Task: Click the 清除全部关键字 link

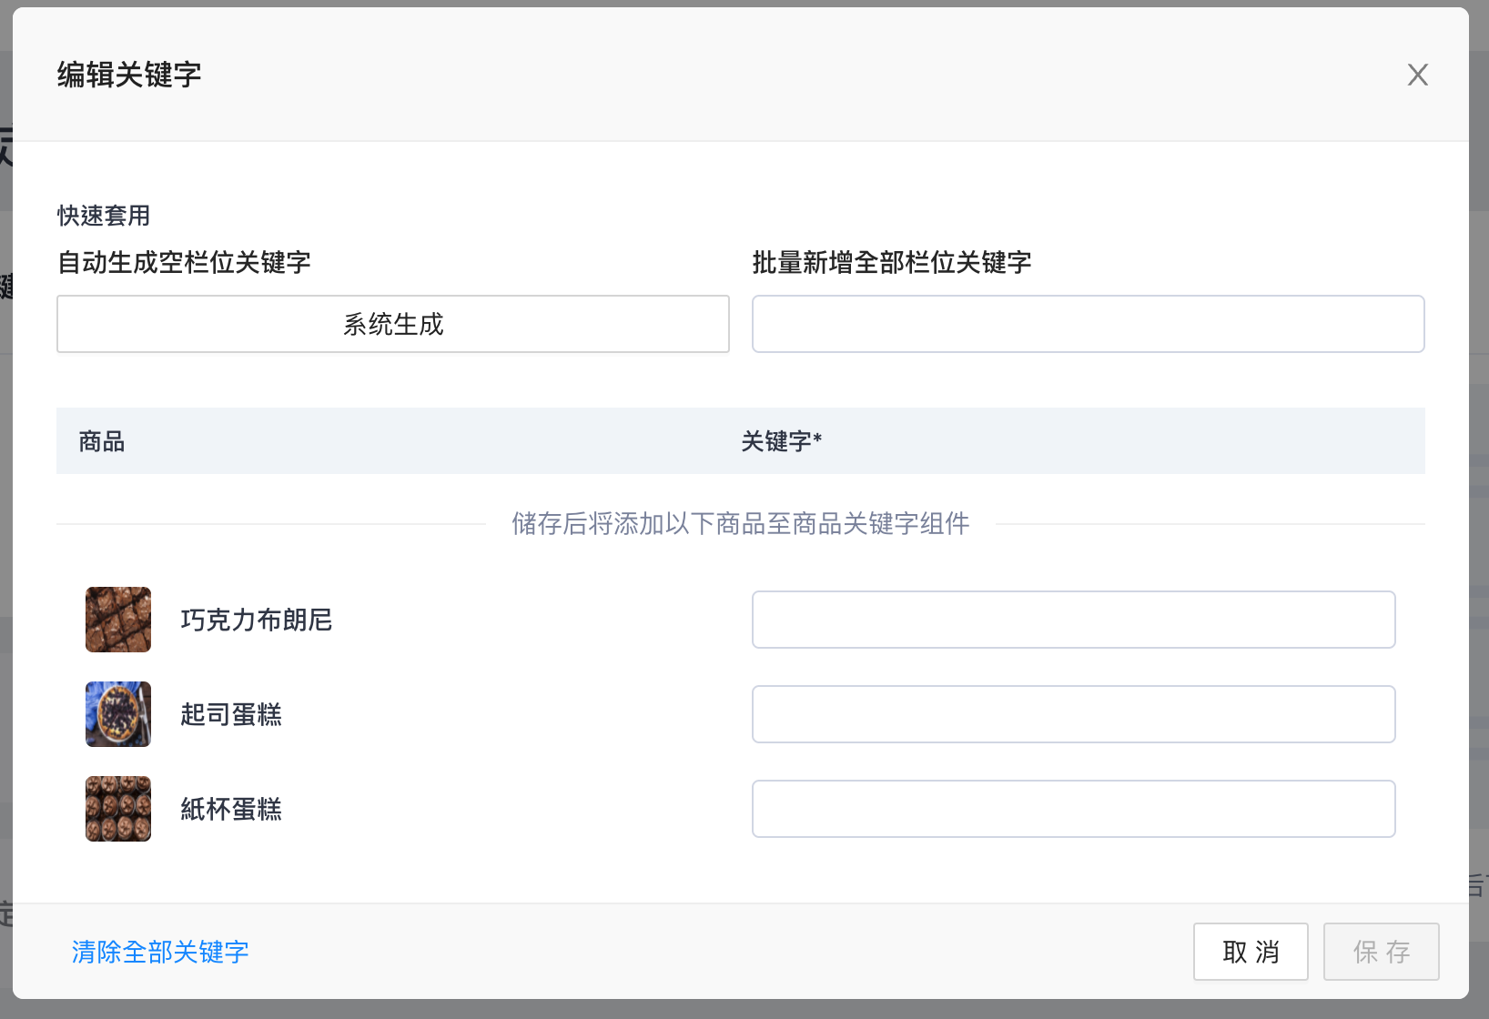Action: 160,952
